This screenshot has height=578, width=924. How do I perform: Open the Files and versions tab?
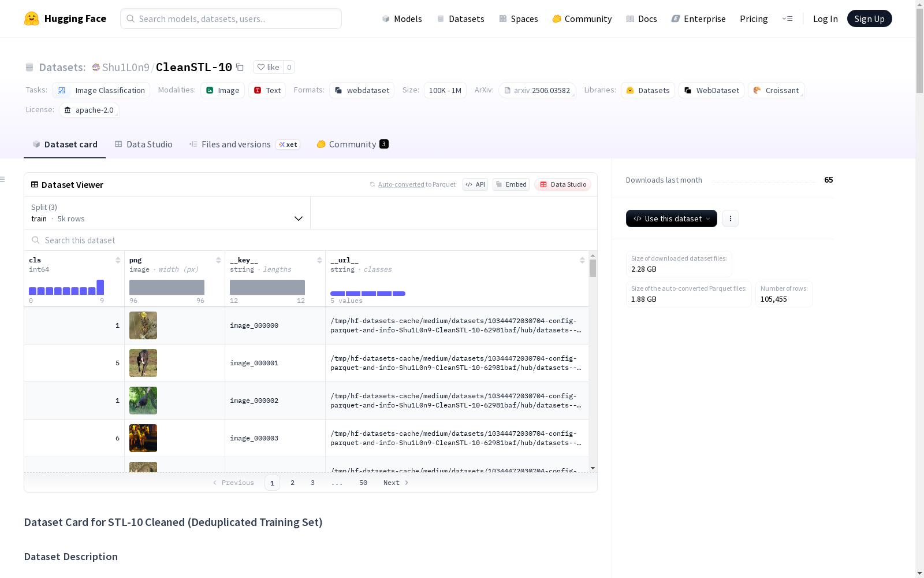(x=244, y=144)
